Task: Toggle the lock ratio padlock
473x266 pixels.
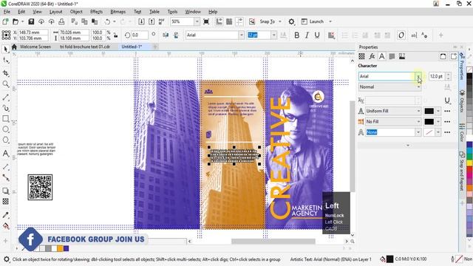Action: point(116,35)
